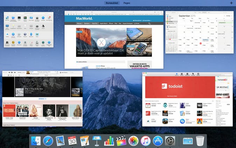Image resolution: width=236 pixels, height=148 pixels.
Task: Click Previous track in iTunes window
Action: [x=9, y=73]
